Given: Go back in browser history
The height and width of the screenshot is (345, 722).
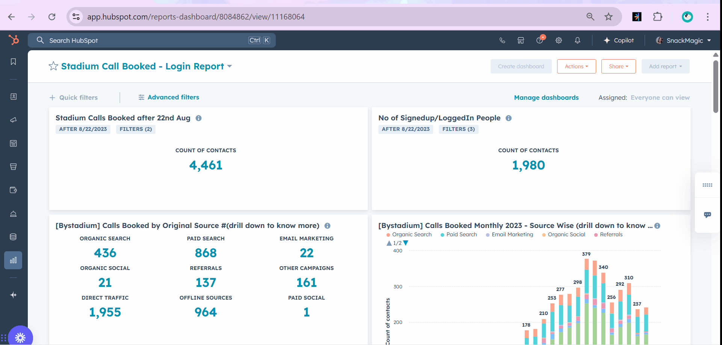Looking at the screenshot, I should point(12,16).
